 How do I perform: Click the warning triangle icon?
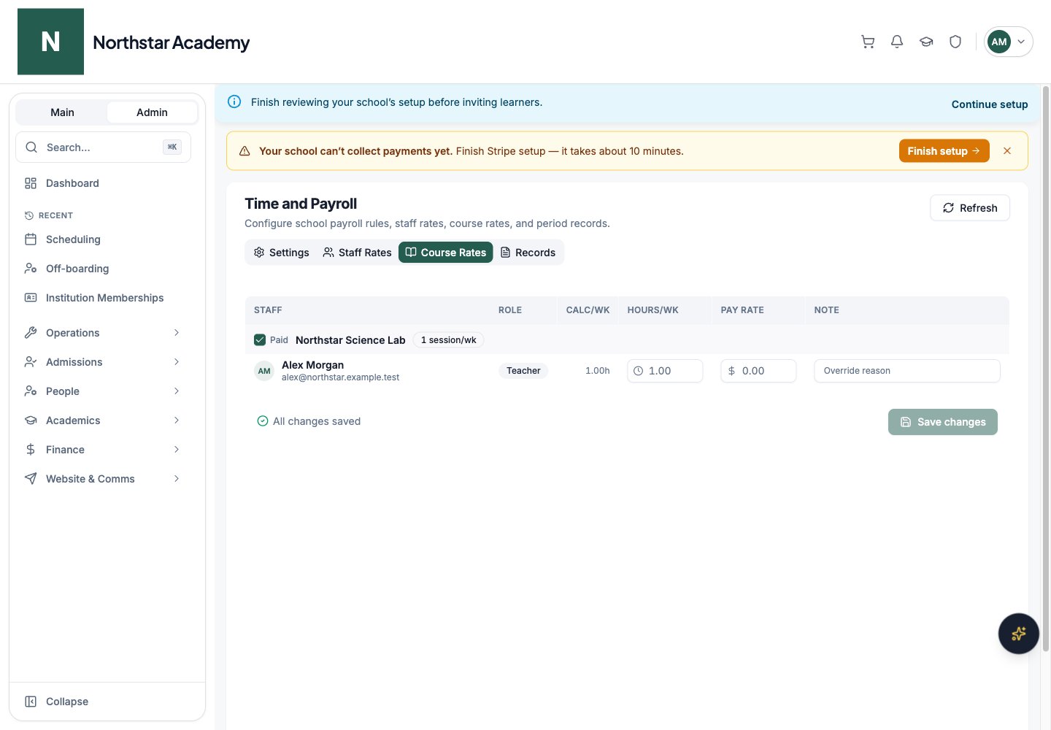pos(245,151)
